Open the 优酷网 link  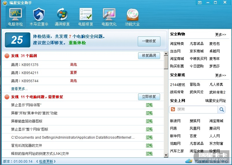175,144
